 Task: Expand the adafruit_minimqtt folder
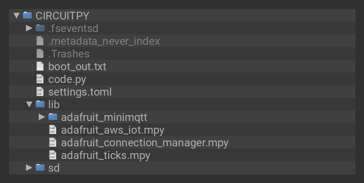click(42, 117)
